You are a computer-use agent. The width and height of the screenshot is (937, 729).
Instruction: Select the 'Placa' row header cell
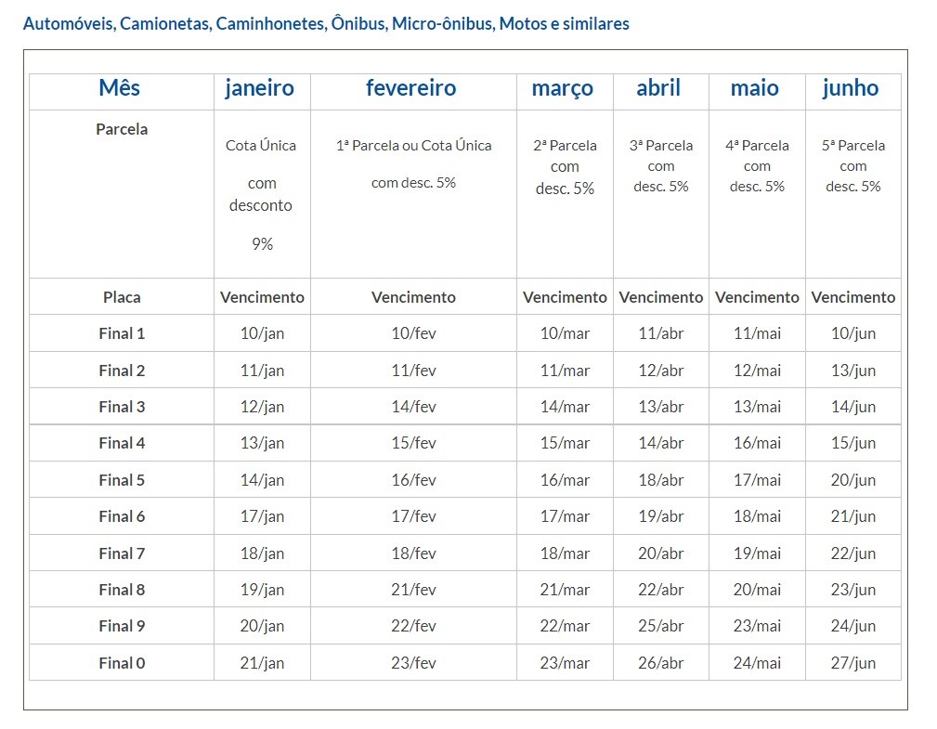(x=122, y=297)
